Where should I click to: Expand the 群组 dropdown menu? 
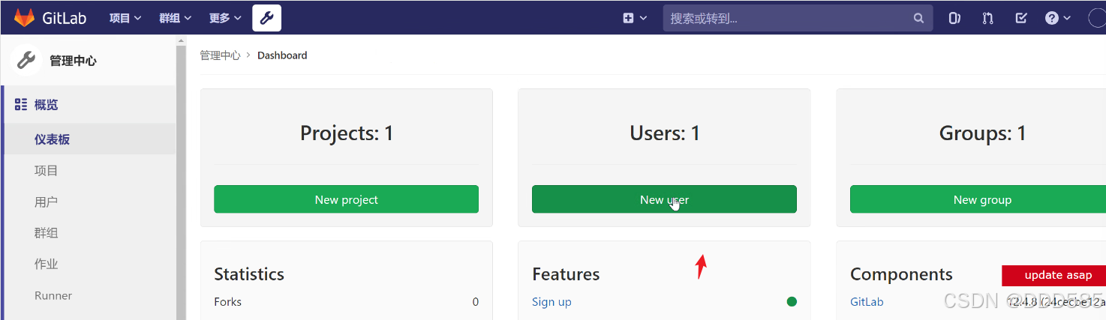(176, 18)
